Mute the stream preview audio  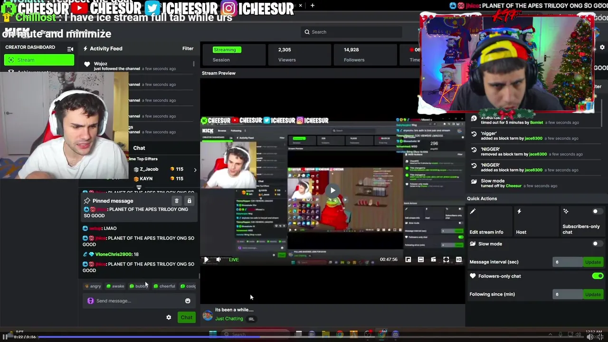(x=218, y=259)
